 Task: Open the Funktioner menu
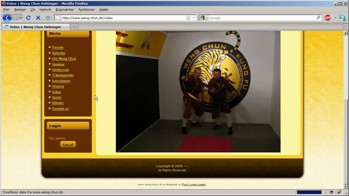coord(87,10)
